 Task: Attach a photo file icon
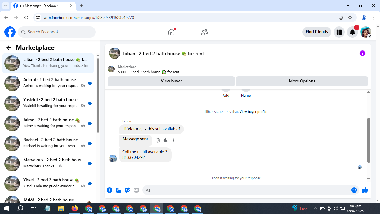pos(119,190)
